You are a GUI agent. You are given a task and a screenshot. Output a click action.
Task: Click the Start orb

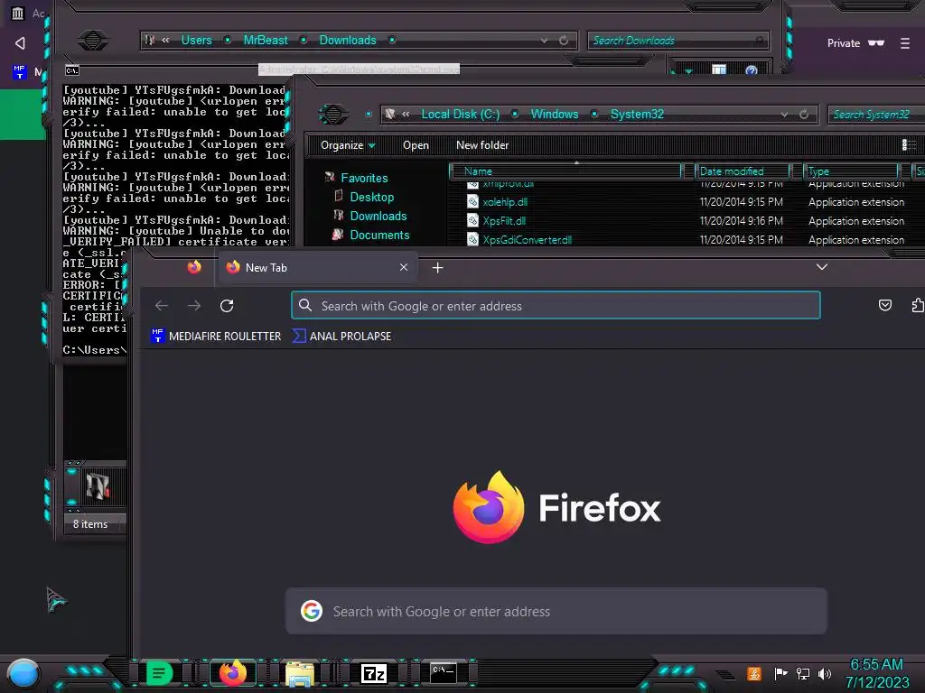pyautogui.click(x=23, y=674)
